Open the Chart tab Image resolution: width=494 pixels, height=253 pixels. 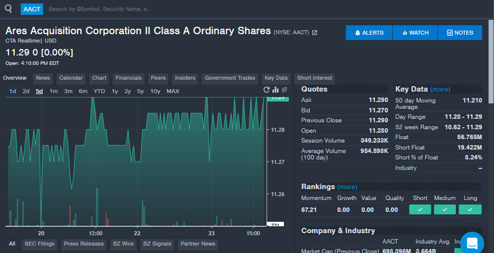tap(99, 78)
